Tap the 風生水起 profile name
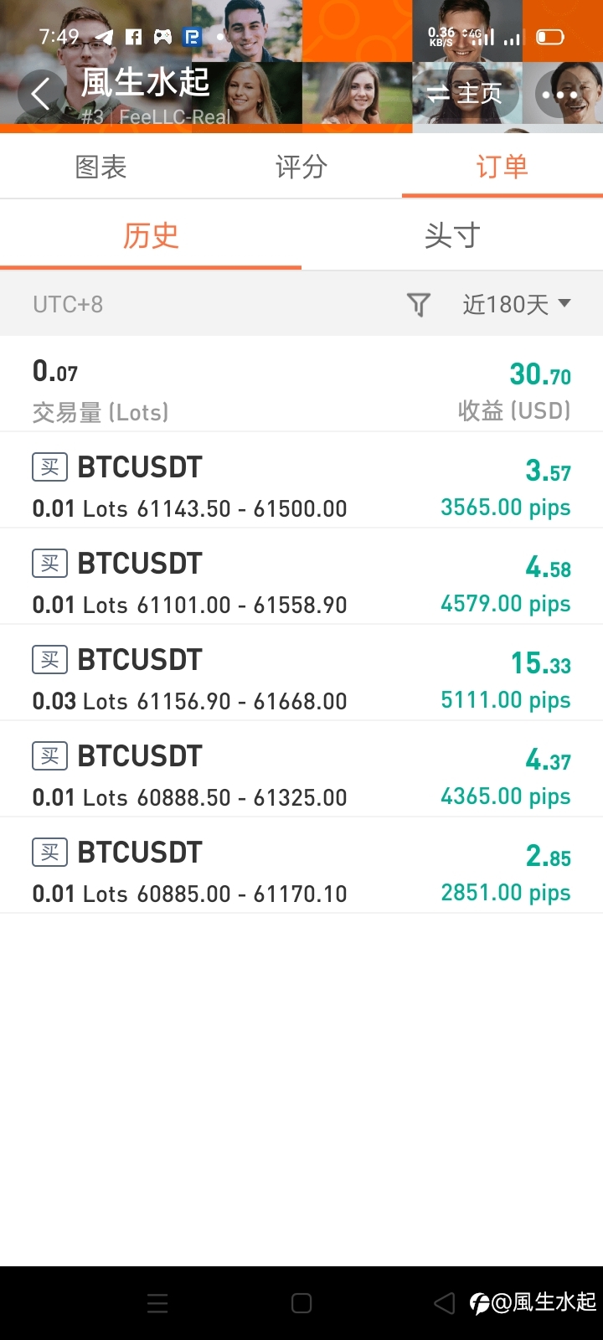 point(145,83)
